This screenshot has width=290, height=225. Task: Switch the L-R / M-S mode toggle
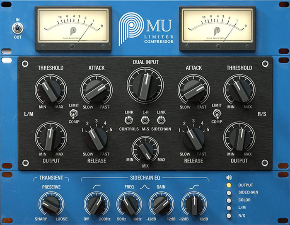click(x=145, y=121)
